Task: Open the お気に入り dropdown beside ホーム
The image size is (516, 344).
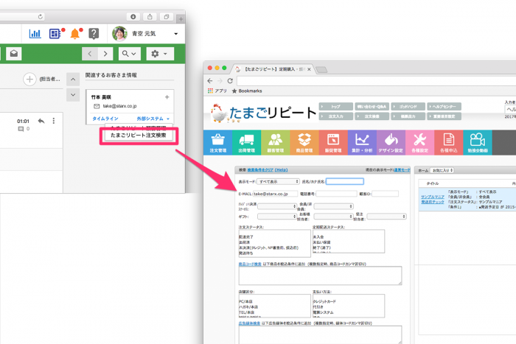Action: [442, 170]
